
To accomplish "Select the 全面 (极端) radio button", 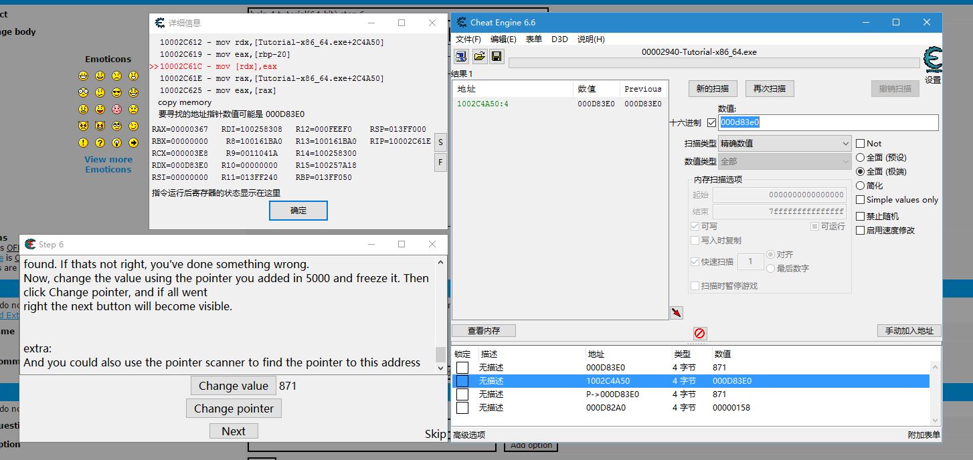I will pos(861,172).
